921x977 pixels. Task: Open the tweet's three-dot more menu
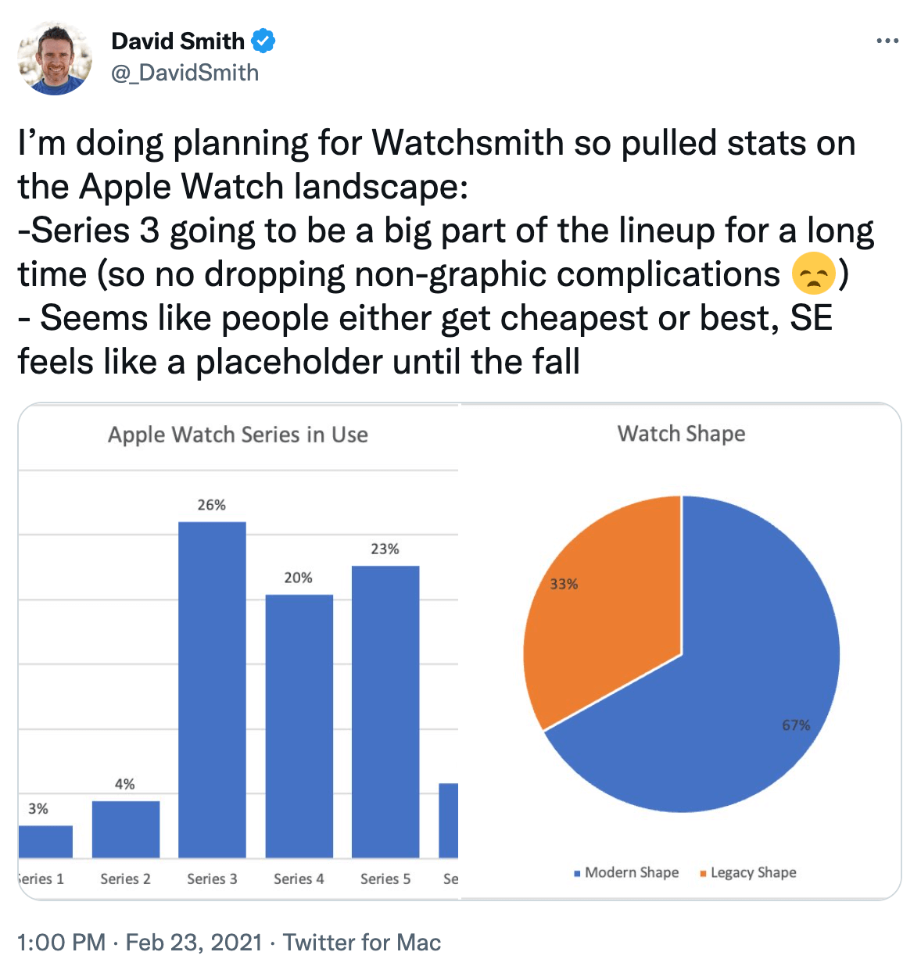pos(887,41)
